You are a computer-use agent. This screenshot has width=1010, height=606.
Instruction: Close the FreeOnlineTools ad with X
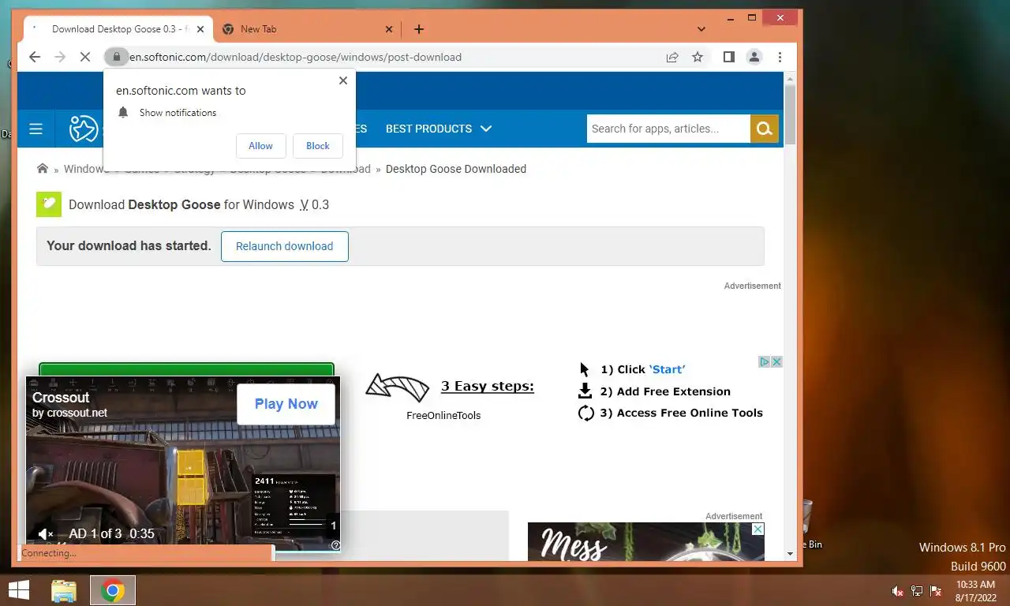pyautogui.click(x=776, y=362)
